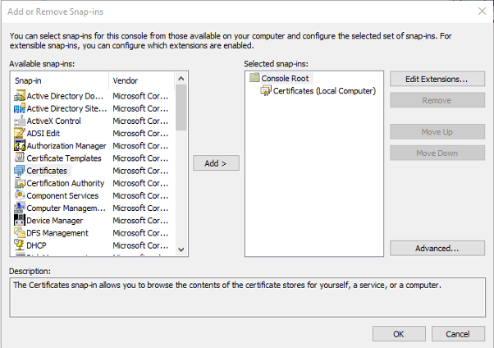Choose the ActiveX Control snap-in icon
The height and width of the screenshot is (348, 494).
pos(20,121)
